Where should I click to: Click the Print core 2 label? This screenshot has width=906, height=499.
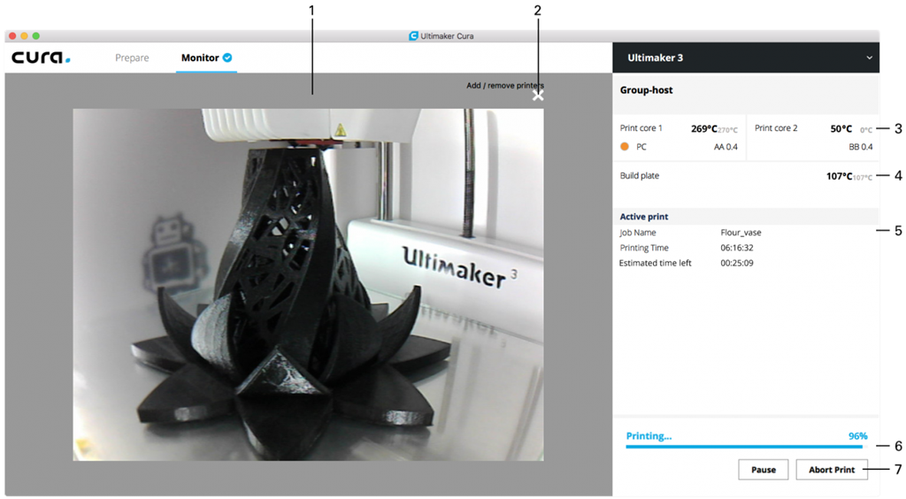[x=776, y=128]
